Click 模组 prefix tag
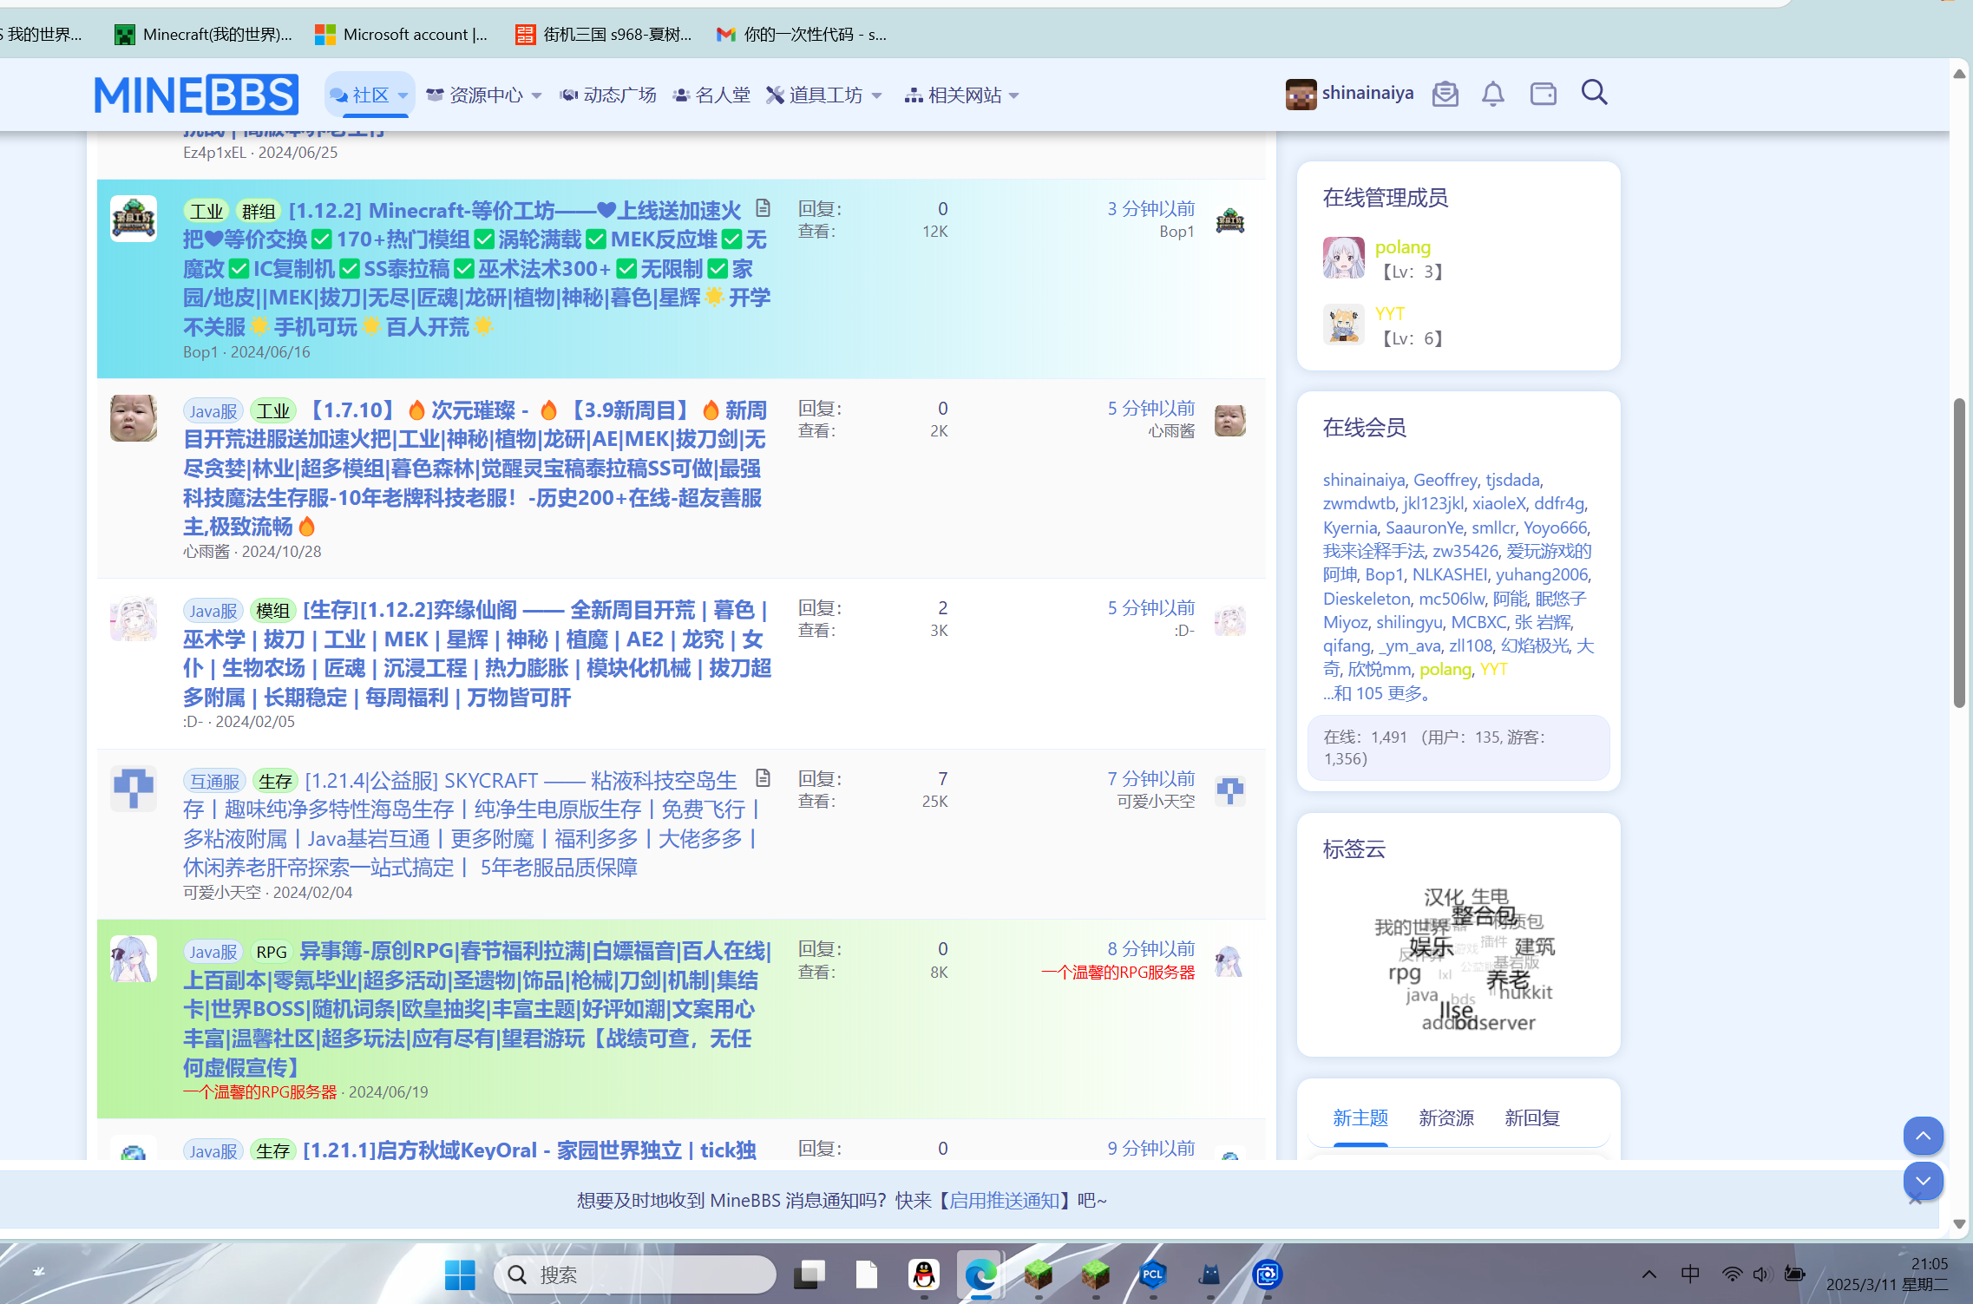 pos(273,611)
